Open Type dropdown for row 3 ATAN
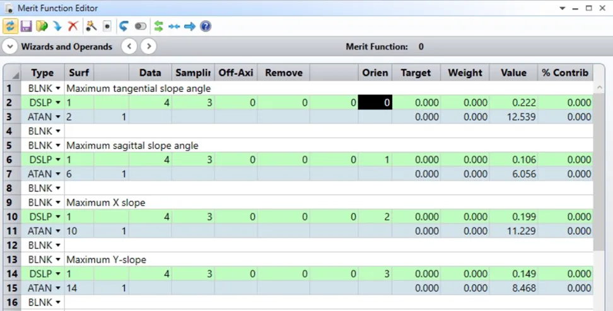This screenshot has width=613, height=311. 58,116
